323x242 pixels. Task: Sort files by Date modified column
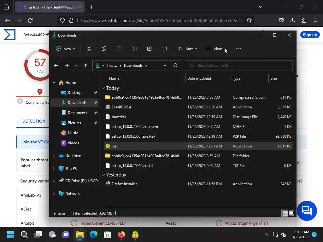(x=199, y=78)
